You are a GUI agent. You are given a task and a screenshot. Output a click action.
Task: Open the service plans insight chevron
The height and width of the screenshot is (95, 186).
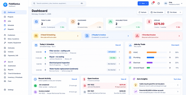coord(178,85)
